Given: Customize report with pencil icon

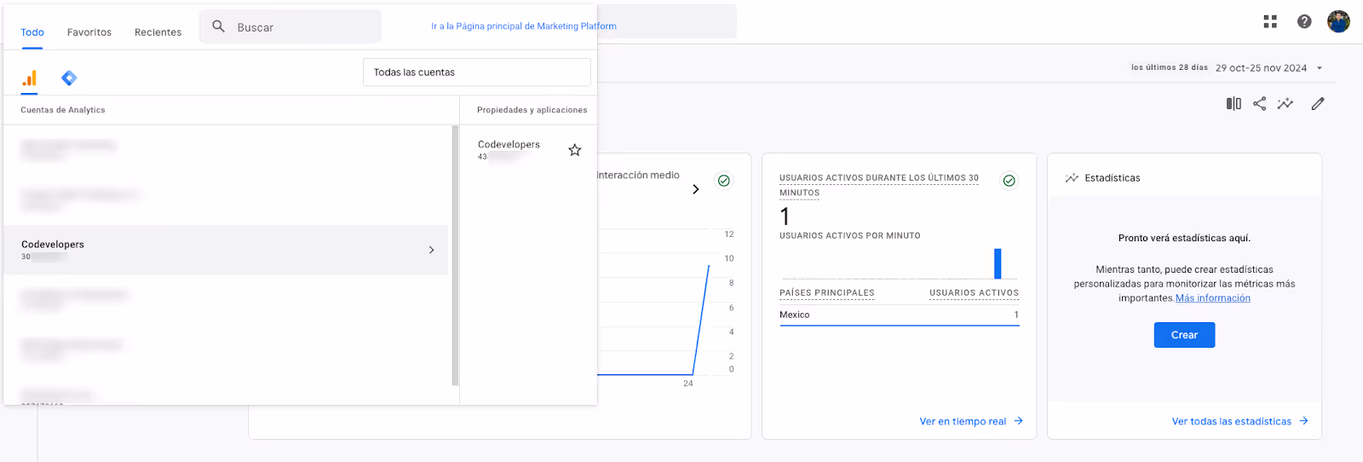Looking at the screenshot, I should pos(1318,103).
